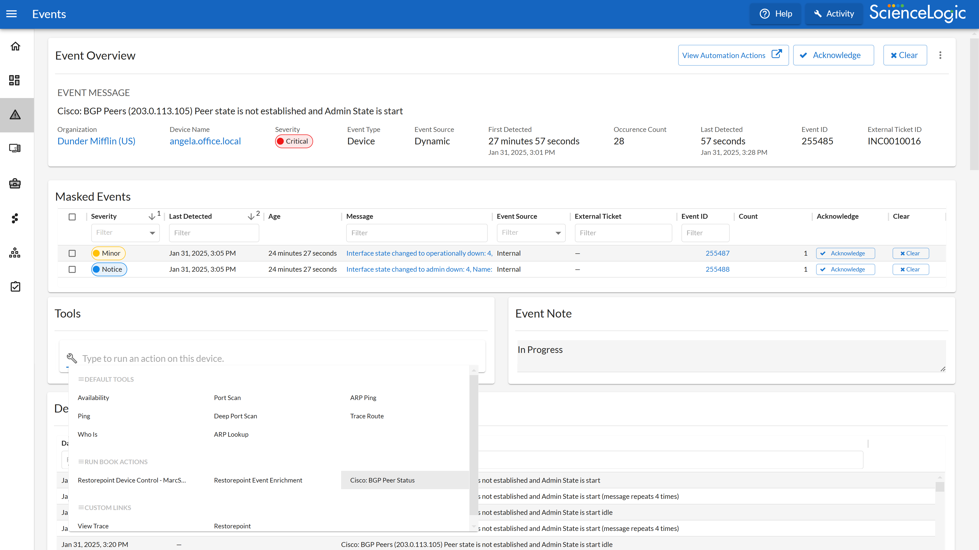
Task: Click the ScienceLogic logo
Action: pos(918,13)
